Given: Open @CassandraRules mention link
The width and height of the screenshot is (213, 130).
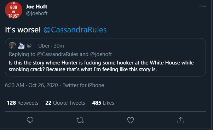Looking at the screenshot, I should (x=75, y=30).
